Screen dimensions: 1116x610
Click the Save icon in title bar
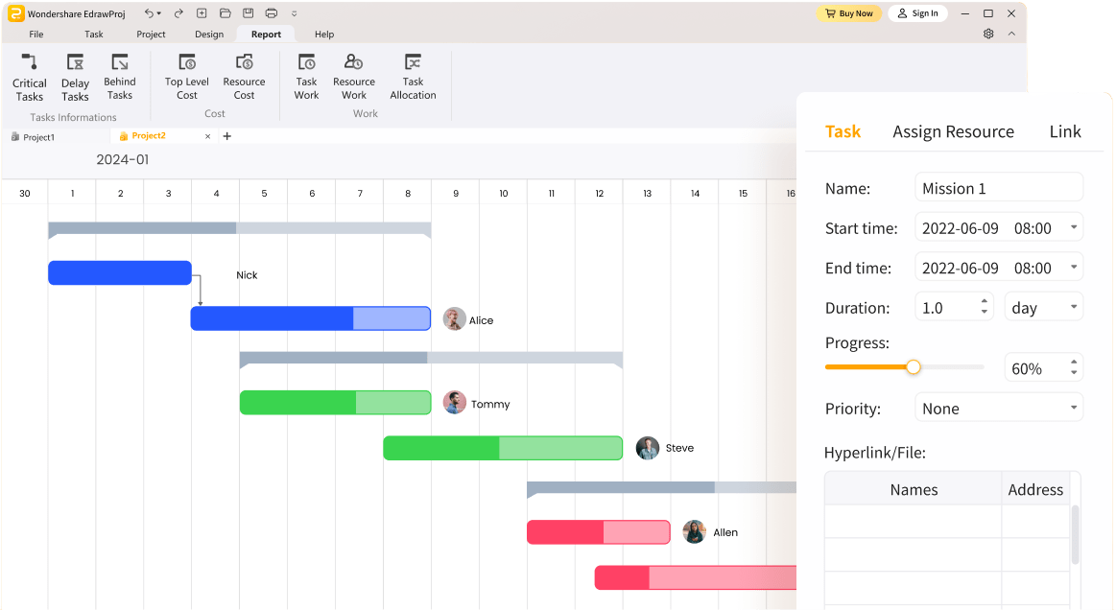[248, 12]
